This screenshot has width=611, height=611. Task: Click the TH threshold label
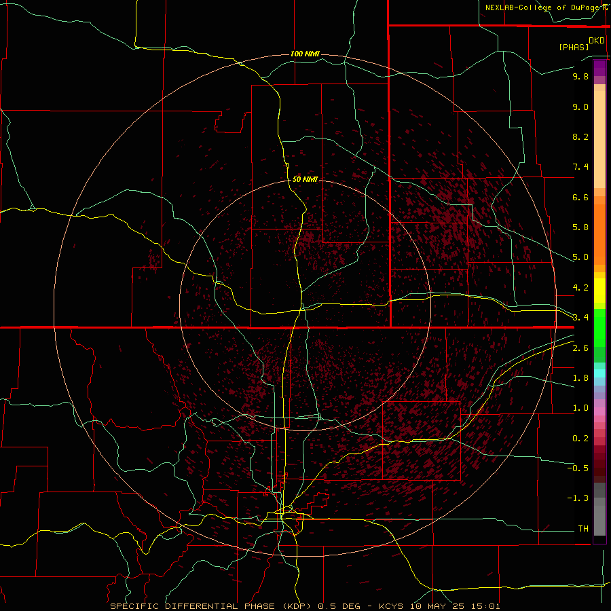click(x=583, y=529)
